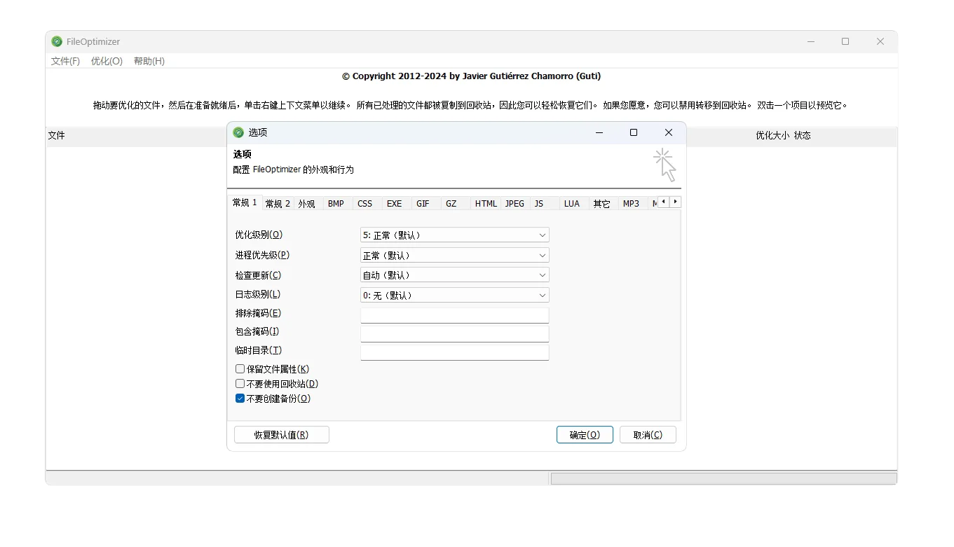Click tab scroll left arrow

[663, 202]
